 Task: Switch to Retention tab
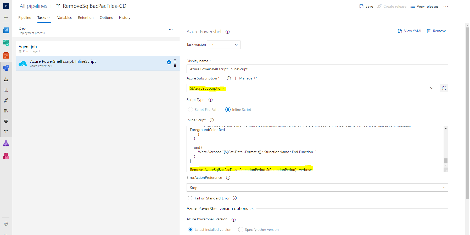click(86, 18)
